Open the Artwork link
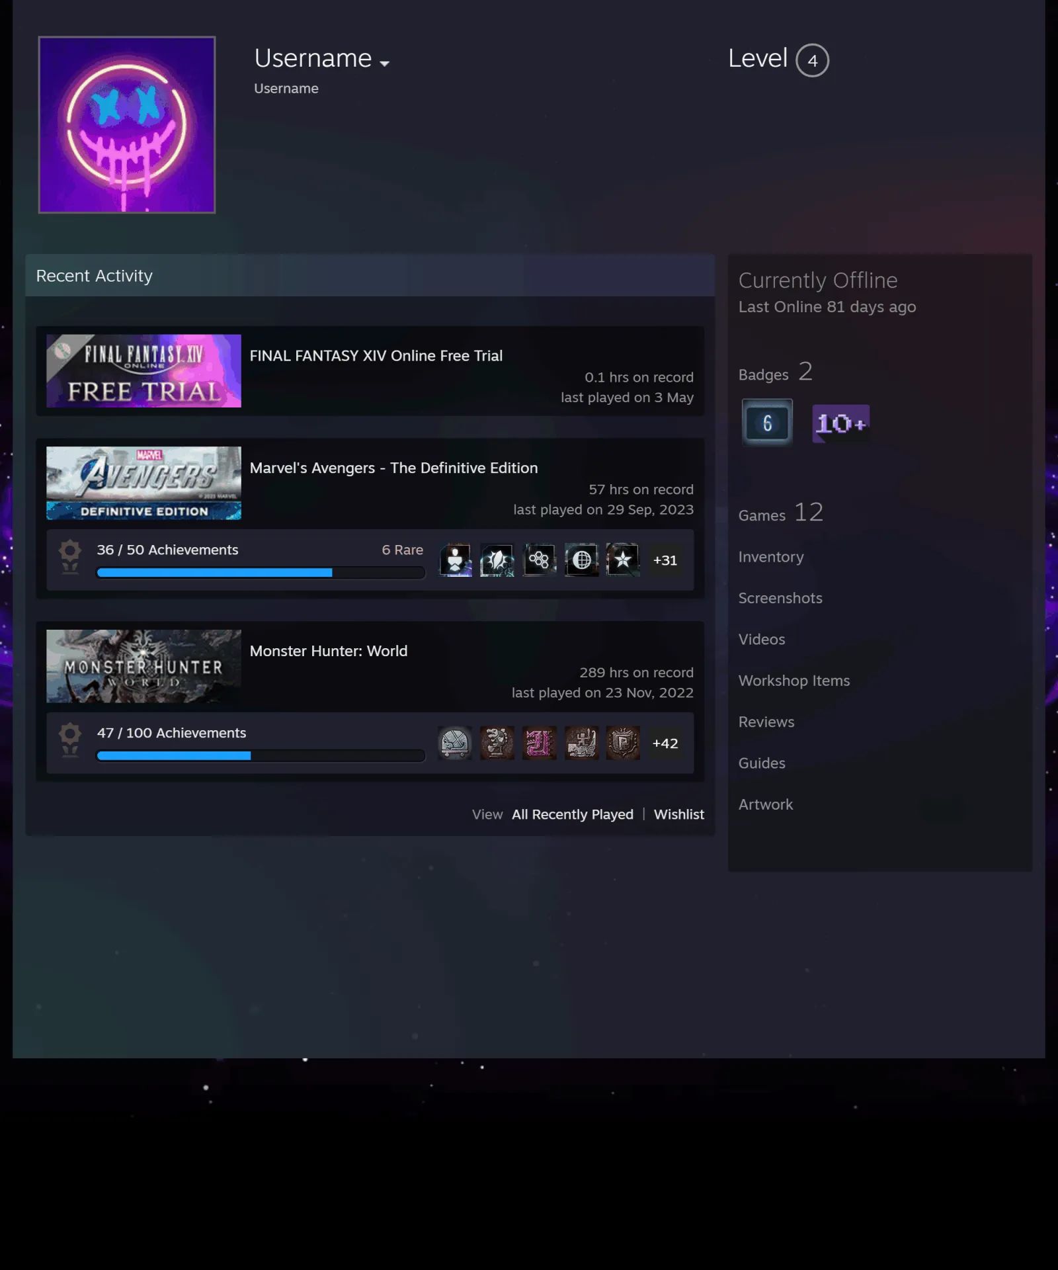This screenshot has width=1058, height=1270. 766,804
